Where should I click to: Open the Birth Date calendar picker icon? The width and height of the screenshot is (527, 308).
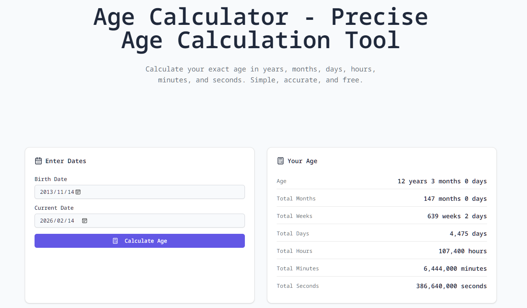(78, 192)
